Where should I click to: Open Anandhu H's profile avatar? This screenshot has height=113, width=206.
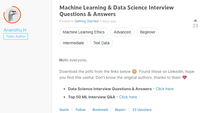[x=12, y=14]
